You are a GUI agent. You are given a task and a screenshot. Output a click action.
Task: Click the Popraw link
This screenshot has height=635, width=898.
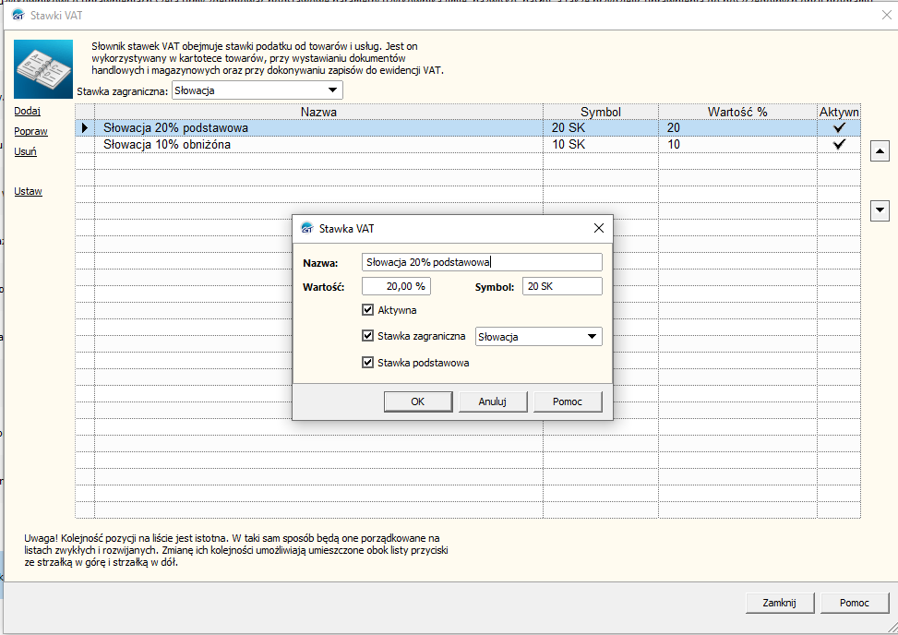(31, 131)
